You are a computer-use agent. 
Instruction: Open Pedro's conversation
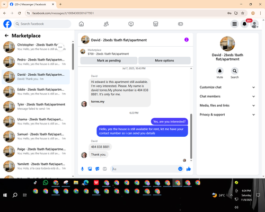tap(36, 62)
